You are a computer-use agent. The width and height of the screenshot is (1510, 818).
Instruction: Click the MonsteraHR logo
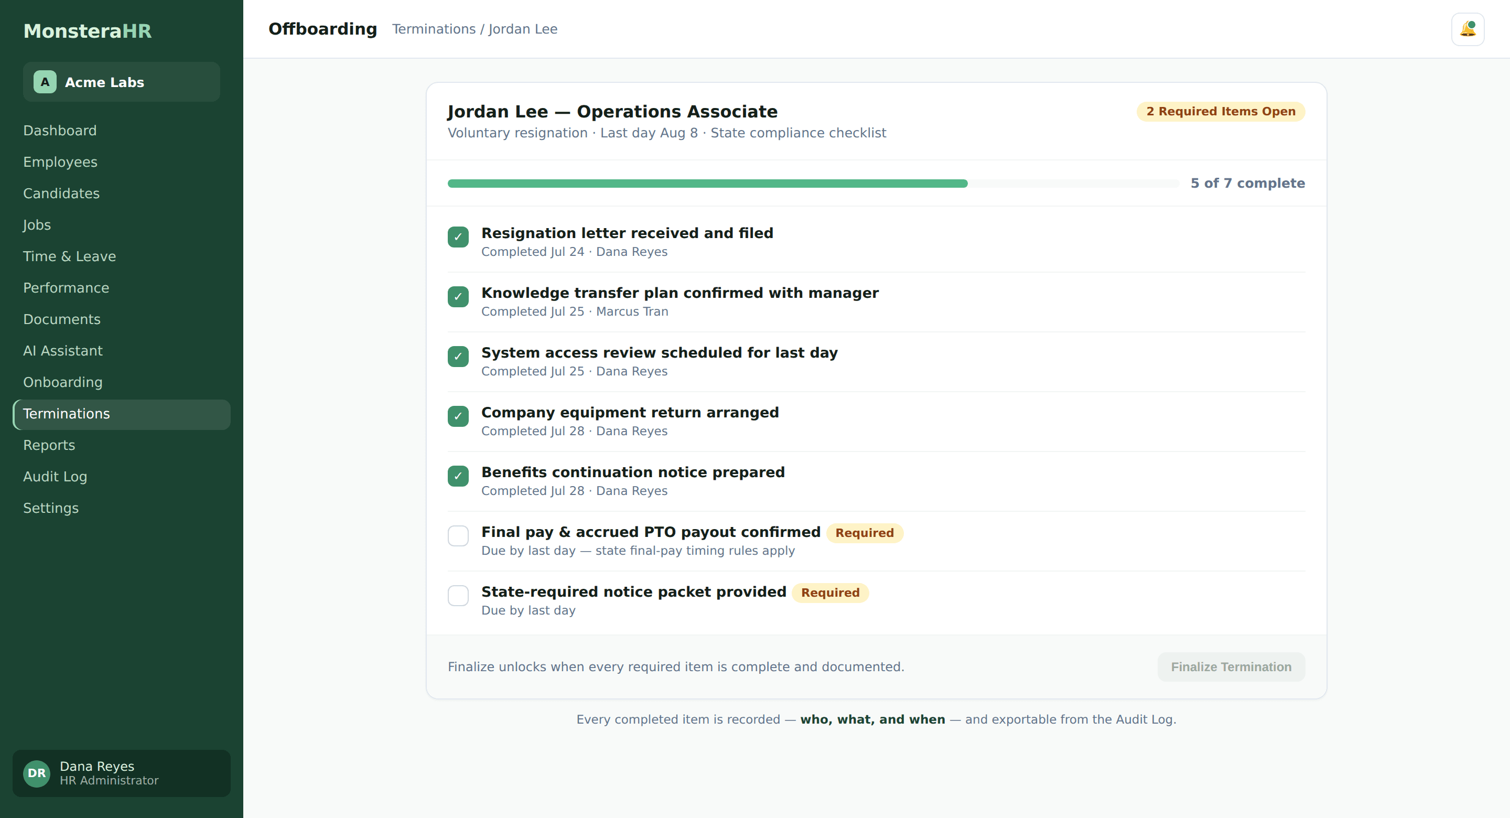88,30
